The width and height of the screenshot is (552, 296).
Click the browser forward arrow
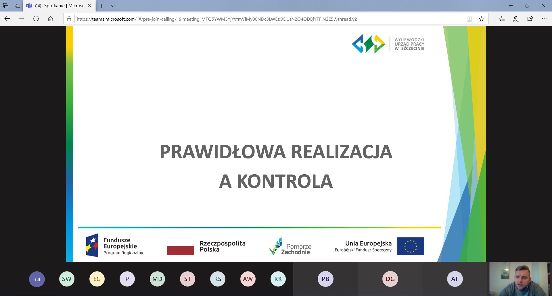[x=22, y=19]
